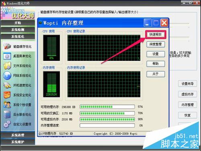201x151 pixels.
Task: Open the 开始 menu section
Action: (x=18, y=23)
